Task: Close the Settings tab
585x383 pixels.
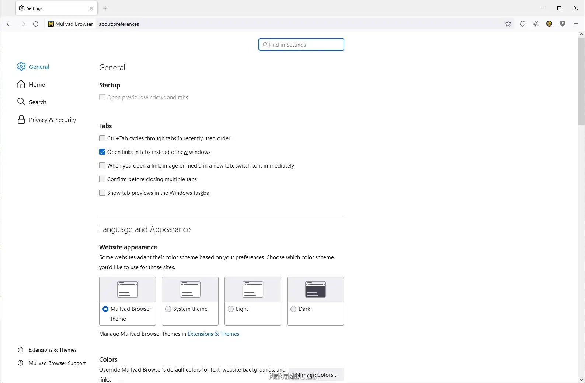Action: (x=91, y=8)
